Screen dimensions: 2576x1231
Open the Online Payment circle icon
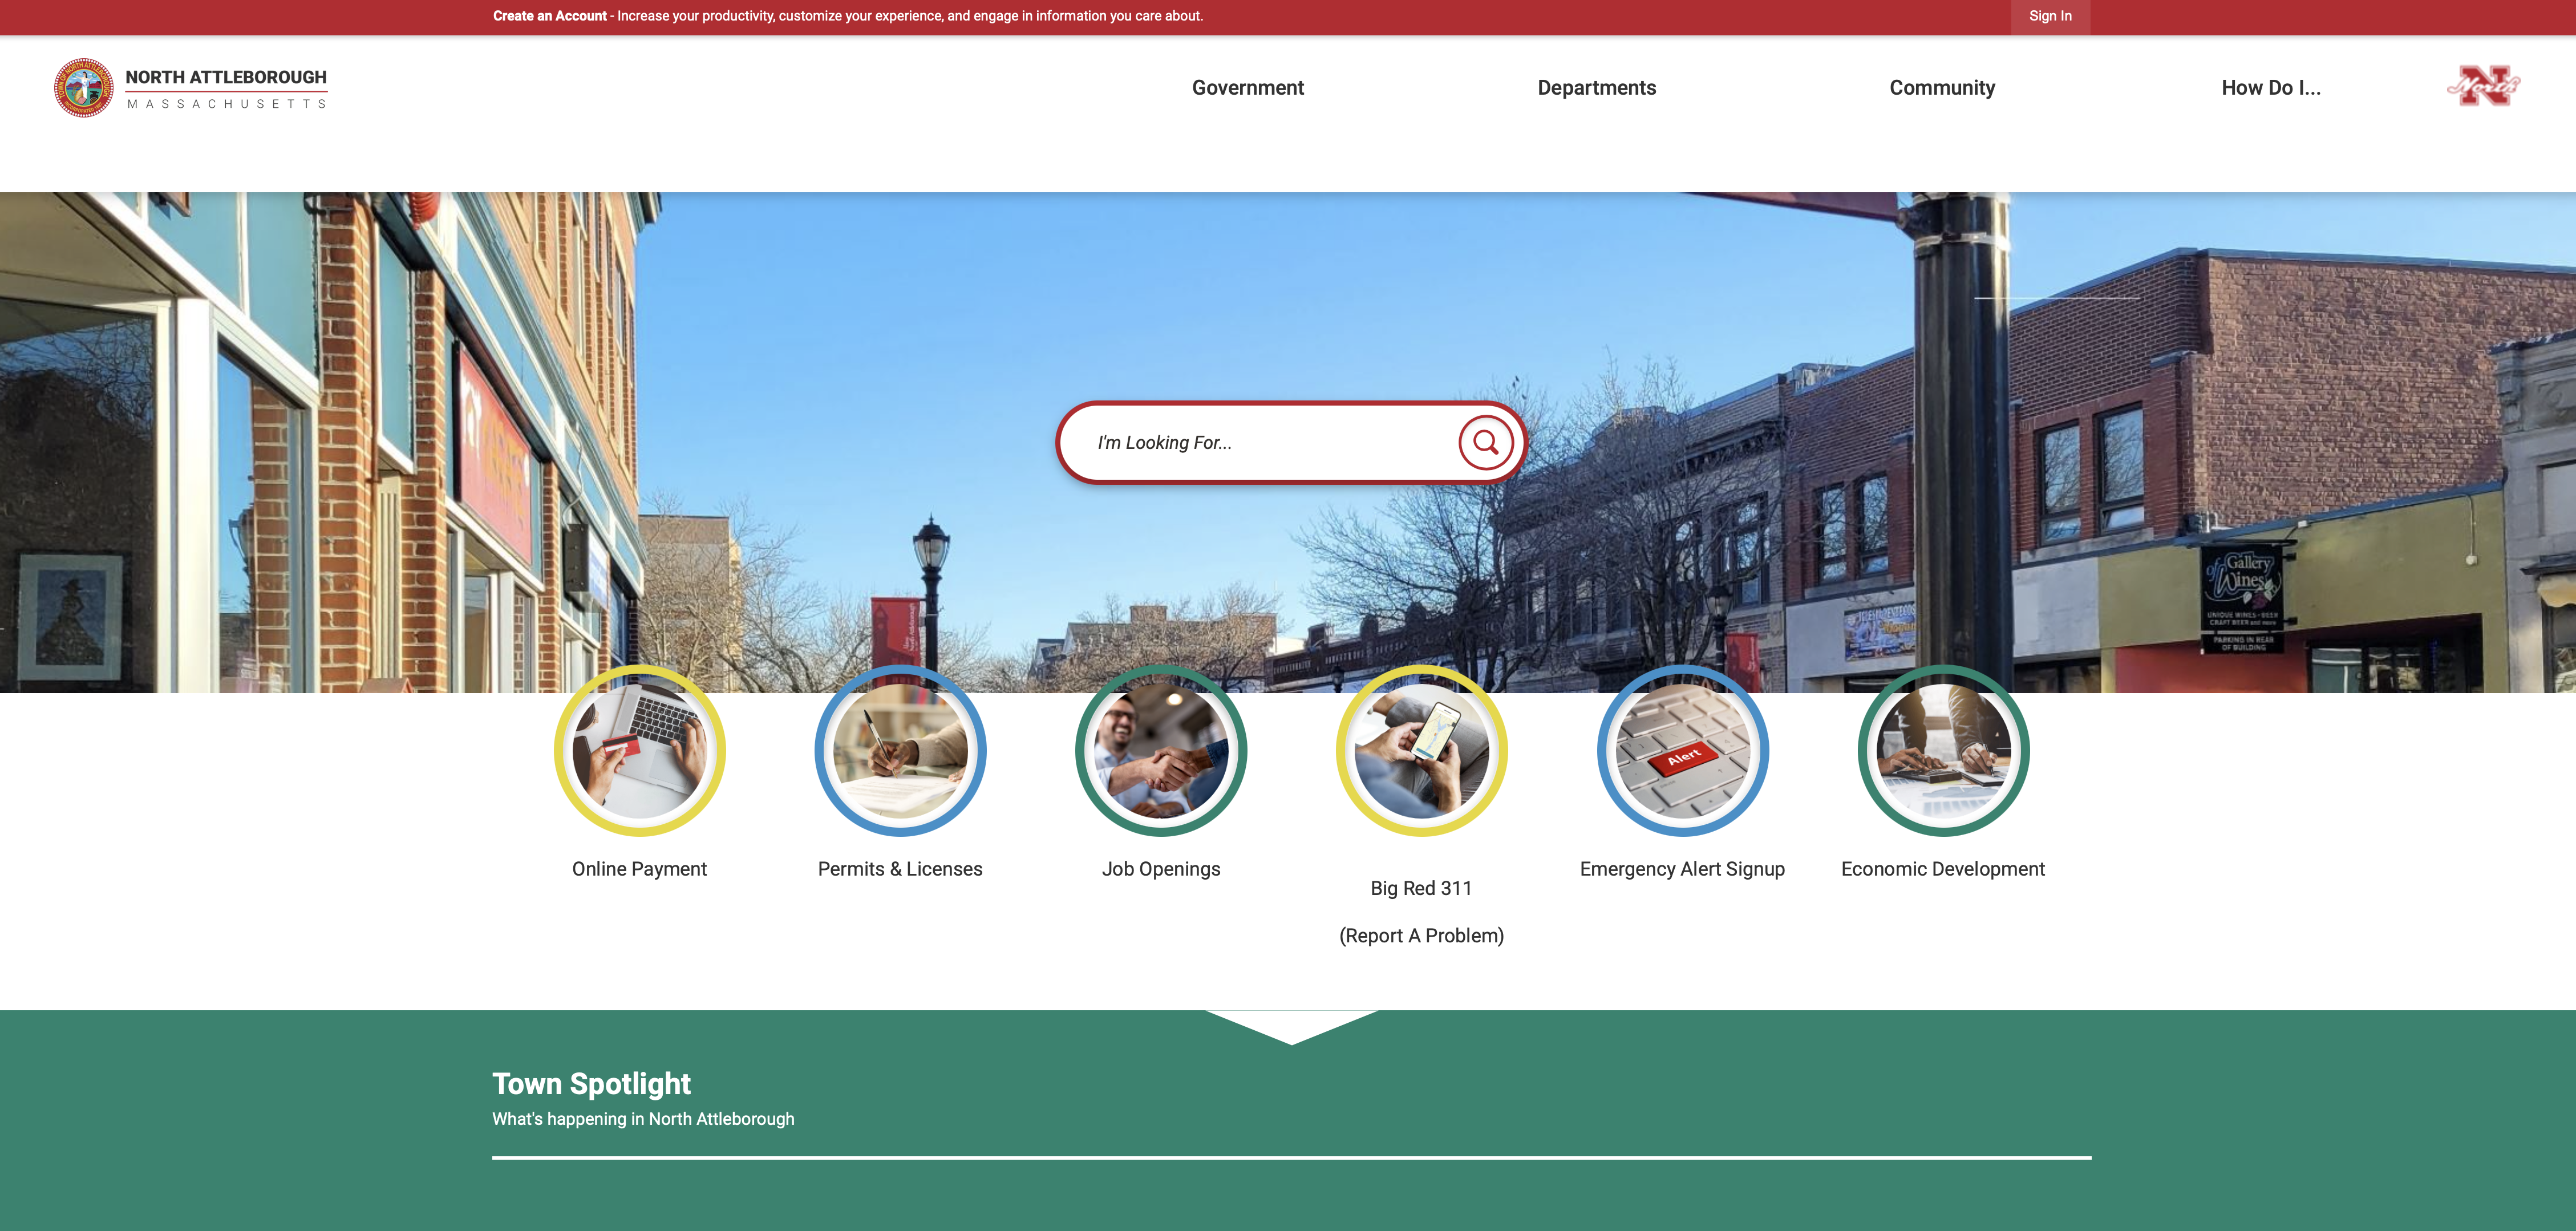639,751
